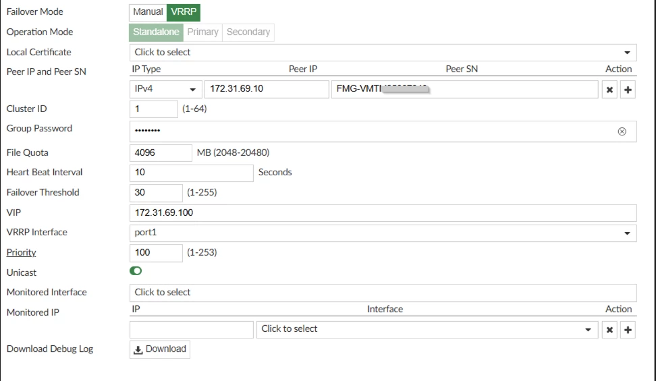
Task: Open the IP Type IPv4 dropdown
Action: point(165,89)
